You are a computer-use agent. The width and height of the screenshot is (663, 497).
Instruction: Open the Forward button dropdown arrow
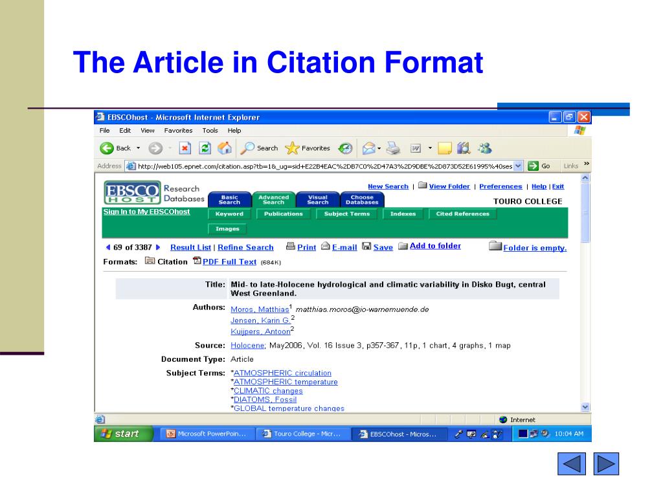tap(170, 148)
